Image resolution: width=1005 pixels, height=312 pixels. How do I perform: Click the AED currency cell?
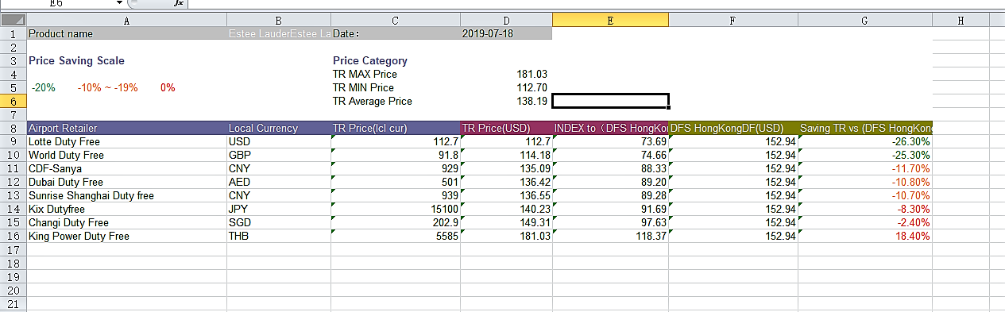click(x=278, y=182)
